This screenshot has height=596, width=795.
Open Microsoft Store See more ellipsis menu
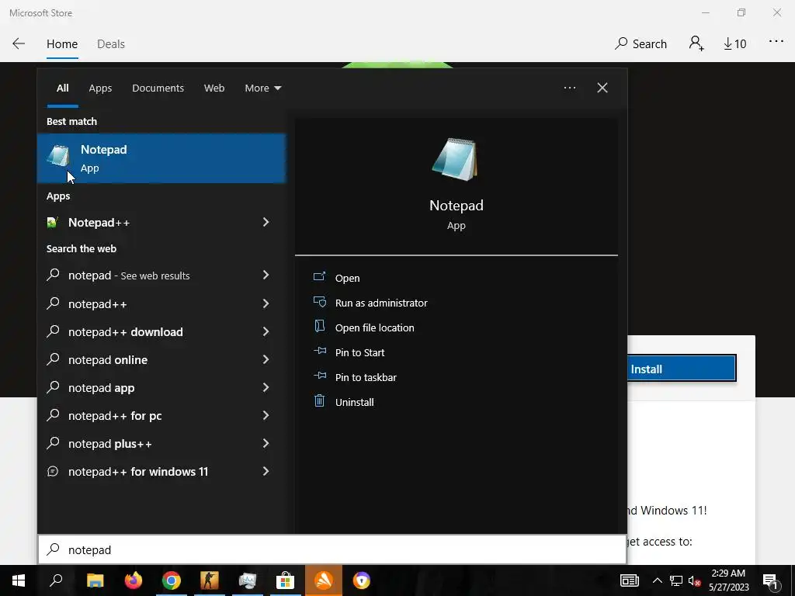click(776, 42)
